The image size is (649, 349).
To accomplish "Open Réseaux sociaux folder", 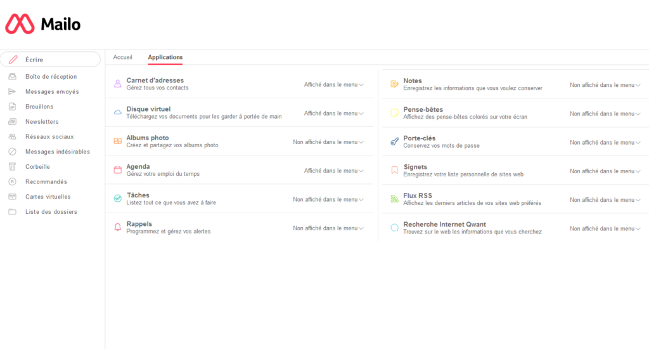I will [x=49, y=137].
